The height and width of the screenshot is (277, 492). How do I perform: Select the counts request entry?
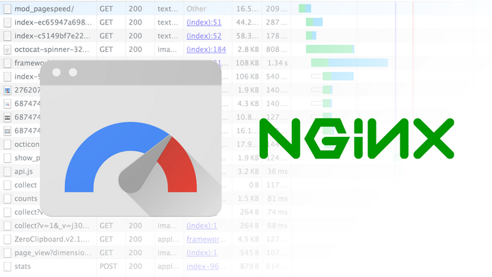[26, 198]
